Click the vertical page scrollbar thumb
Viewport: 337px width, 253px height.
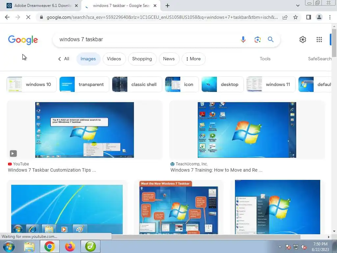(x=334, y=42)
